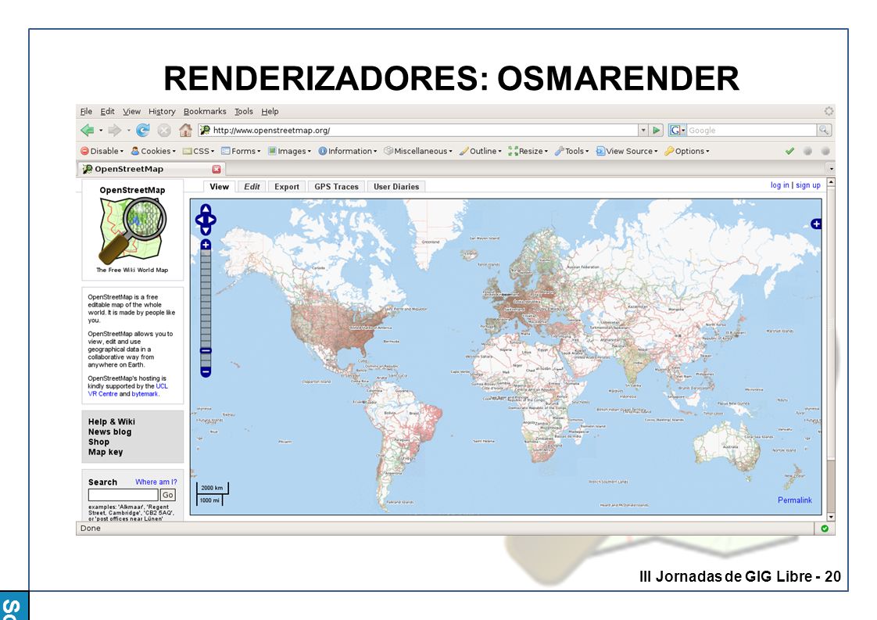The width and height of the screenshot is (877, 620).
Task: Open the Forms toolbar menu
Action: coord(241,151)
